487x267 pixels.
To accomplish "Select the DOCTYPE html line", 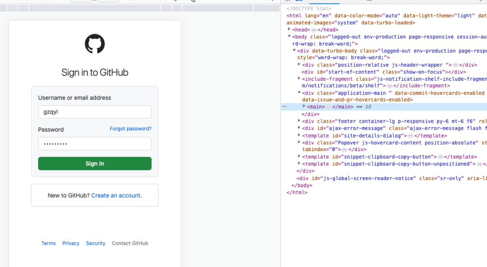I will pos(309,9).
